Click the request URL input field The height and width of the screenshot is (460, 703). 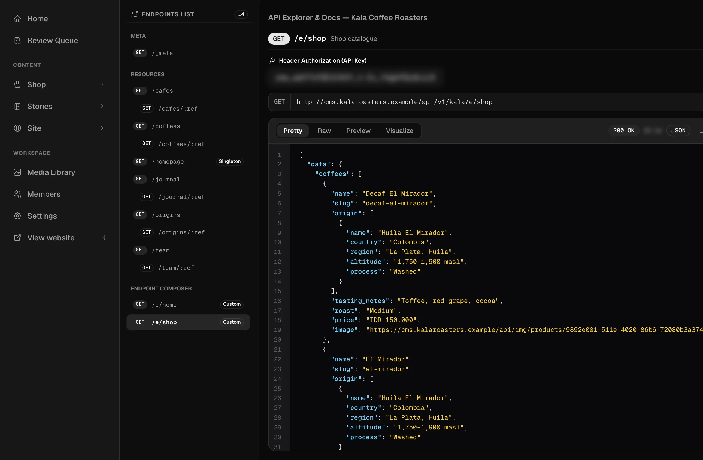(x=497, y=102)
